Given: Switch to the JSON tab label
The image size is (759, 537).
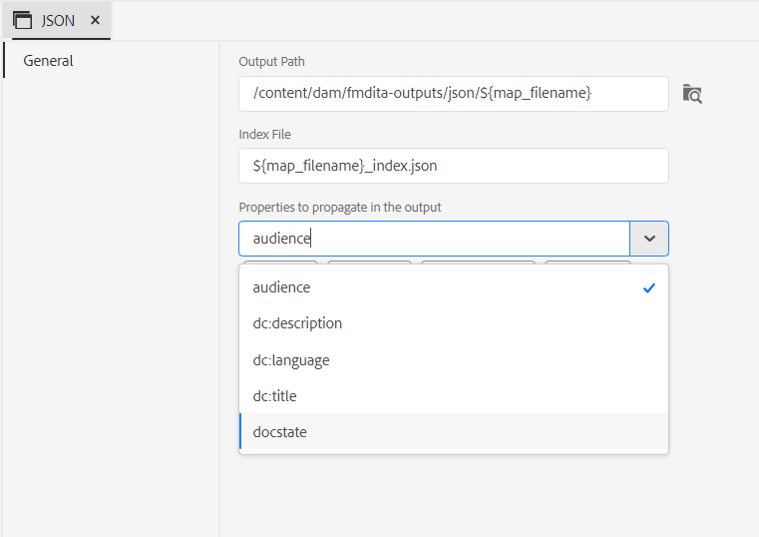Looking at the screenshot, I should coord(58,20).
